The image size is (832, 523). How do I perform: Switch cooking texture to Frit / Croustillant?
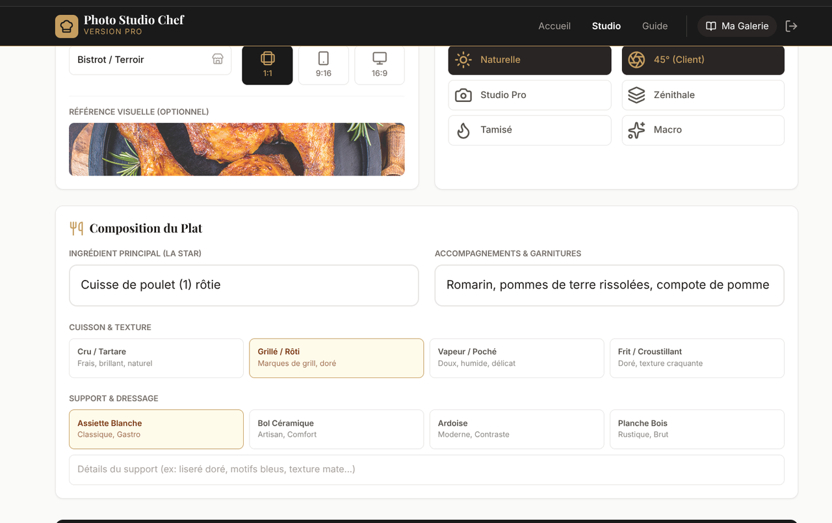click(697, 357)
